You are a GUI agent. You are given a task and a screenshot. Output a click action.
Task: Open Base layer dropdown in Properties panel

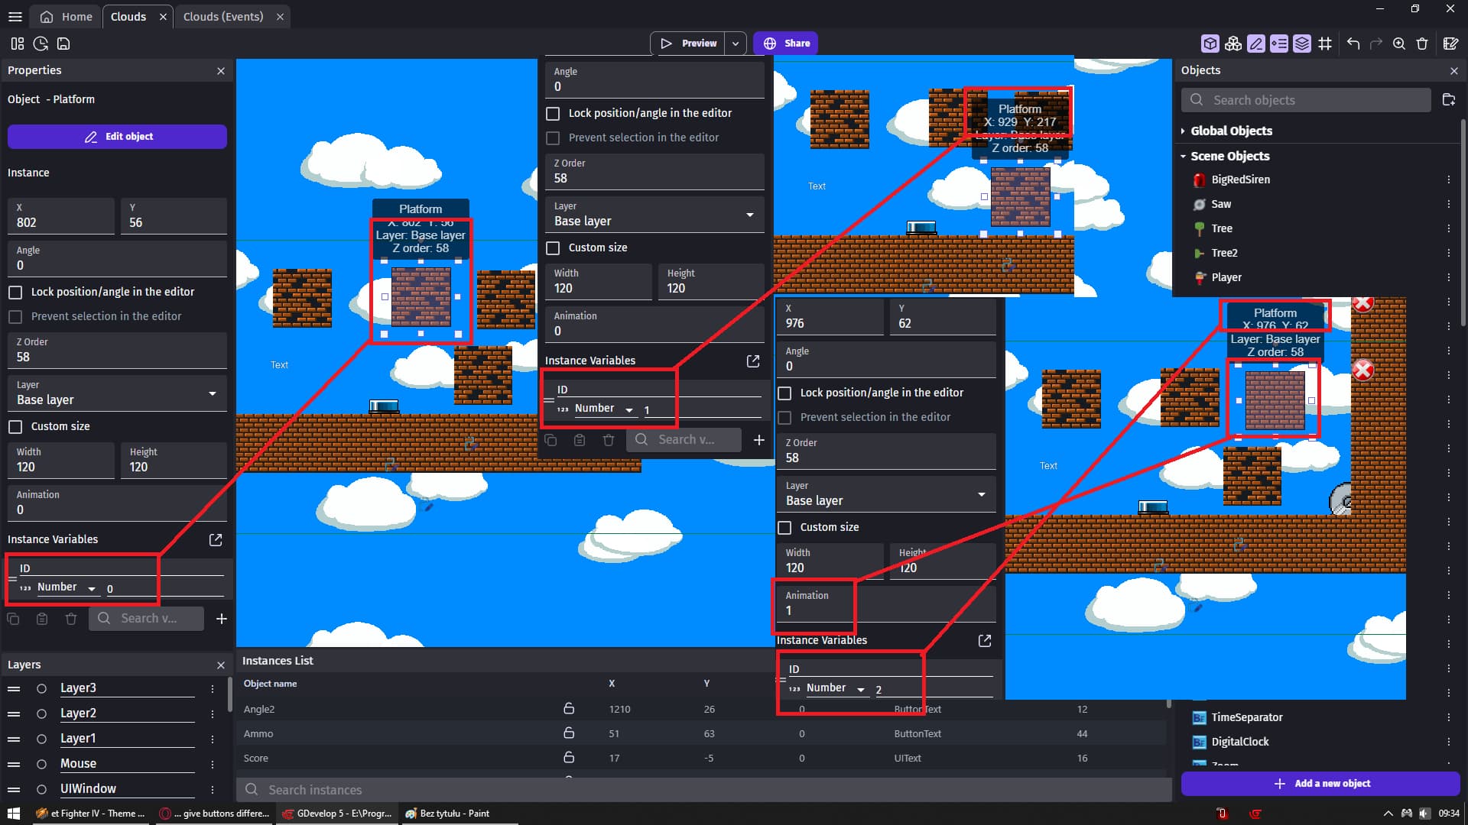coord(118,393)
